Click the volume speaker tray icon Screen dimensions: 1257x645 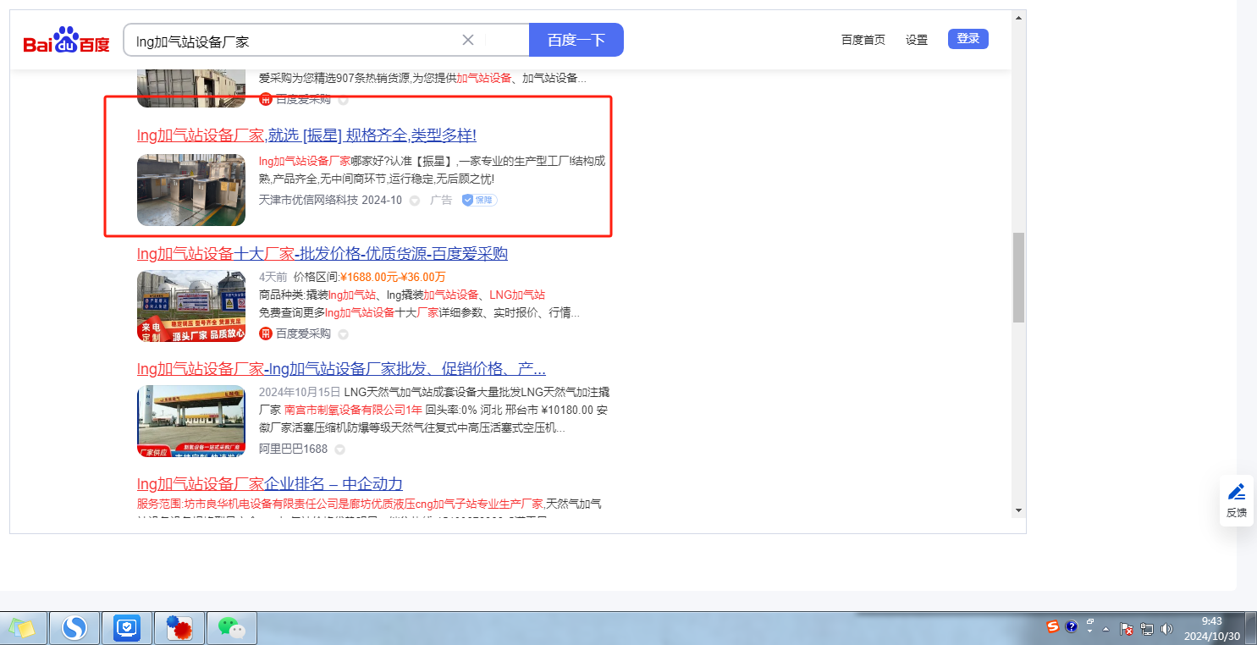[x=1167, y=629]
